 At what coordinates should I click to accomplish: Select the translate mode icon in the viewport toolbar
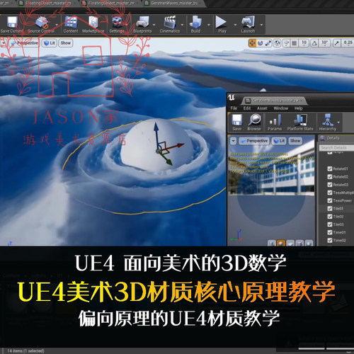click(x=252, y=43)
